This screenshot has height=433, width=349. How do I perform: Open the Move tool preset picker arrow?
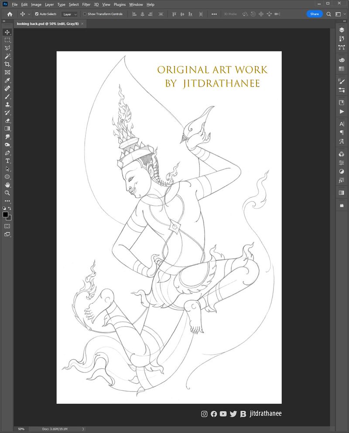pyautogui.click(x=29, y=14)
